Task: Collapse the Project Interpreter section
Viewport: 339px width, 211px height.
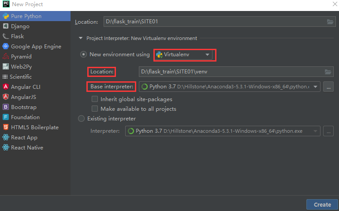Action: 81,38
